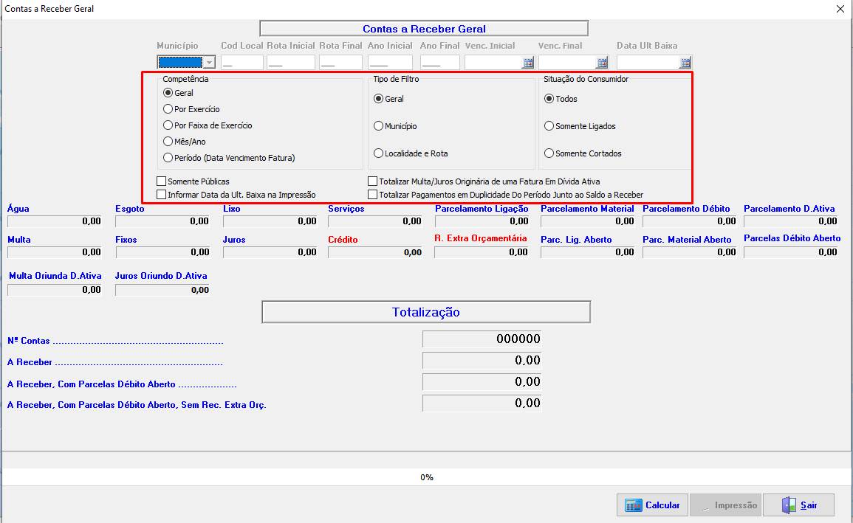Enable Somente Públicas checkbox
Viewport: 853px width, 523px height.
click(162, 181)
